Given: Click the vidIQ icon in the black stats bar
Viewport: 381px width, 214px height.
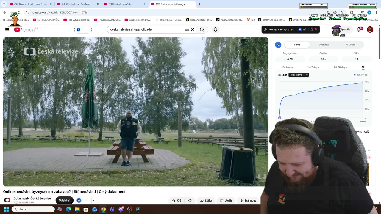Looking at the screenshot, I should [300, 29].
